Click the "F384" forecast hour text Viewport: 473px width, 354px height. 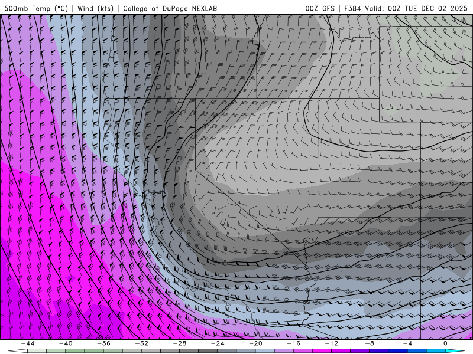point(352,8)
